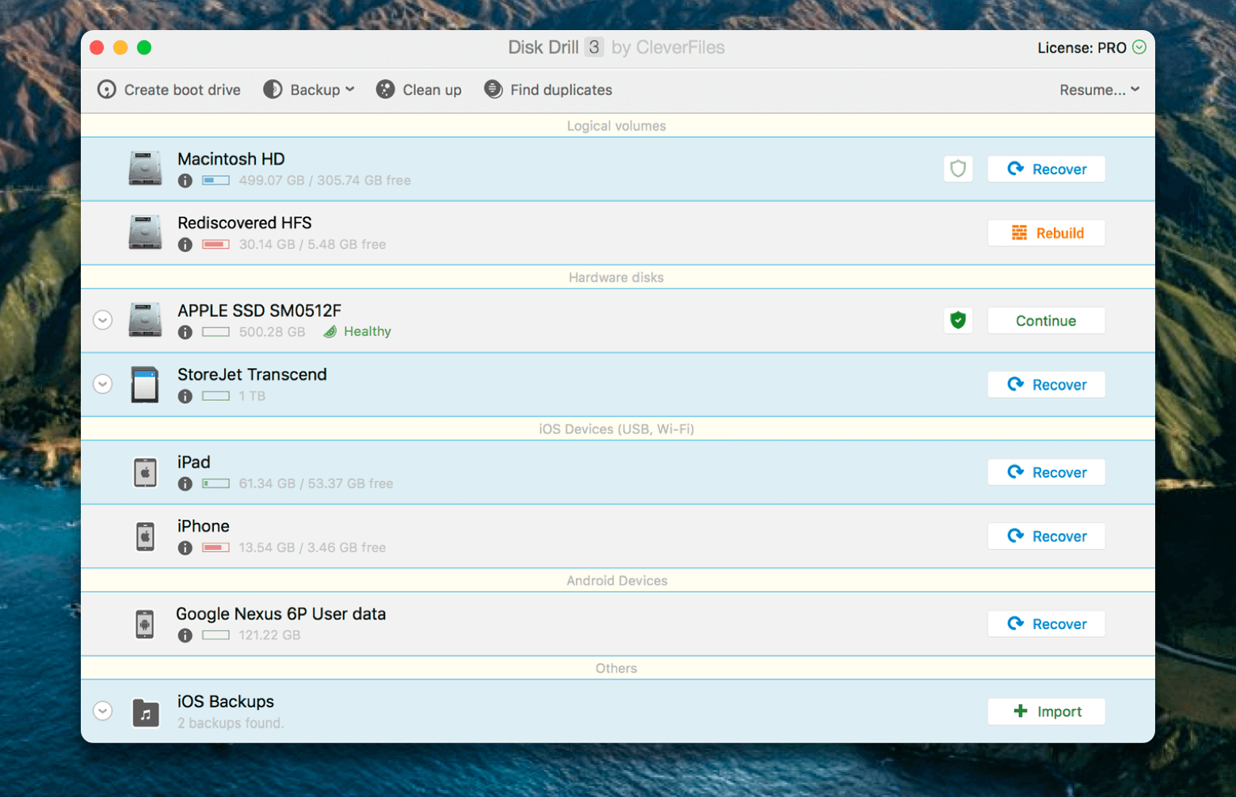Click the iOS Backups music folder icon
The width and height of the screenshot is (1236, 797).
[x=145, y=712]
